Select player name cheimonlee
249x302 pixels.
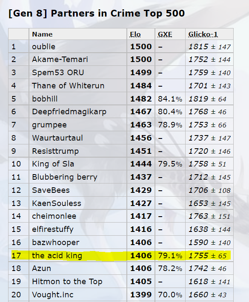(x=54, y=216)
